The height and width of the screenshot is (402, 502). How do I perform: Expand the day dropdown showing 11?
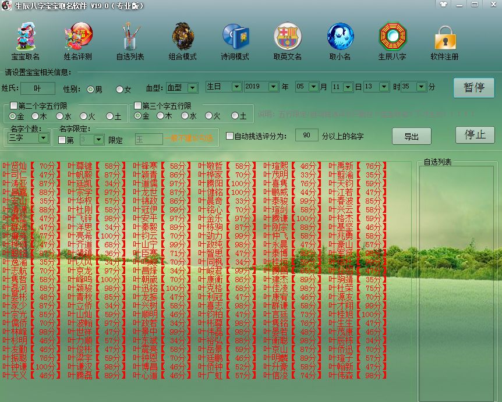(348, 87)
